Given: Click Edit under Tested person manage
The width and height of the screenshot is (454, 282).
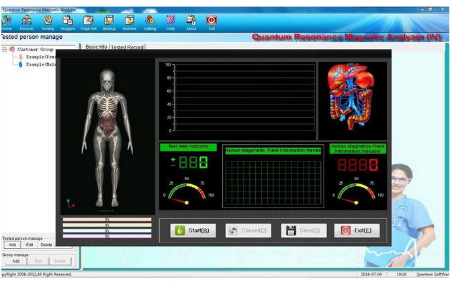Looking at the screenshot, I should tap(30, 244).
